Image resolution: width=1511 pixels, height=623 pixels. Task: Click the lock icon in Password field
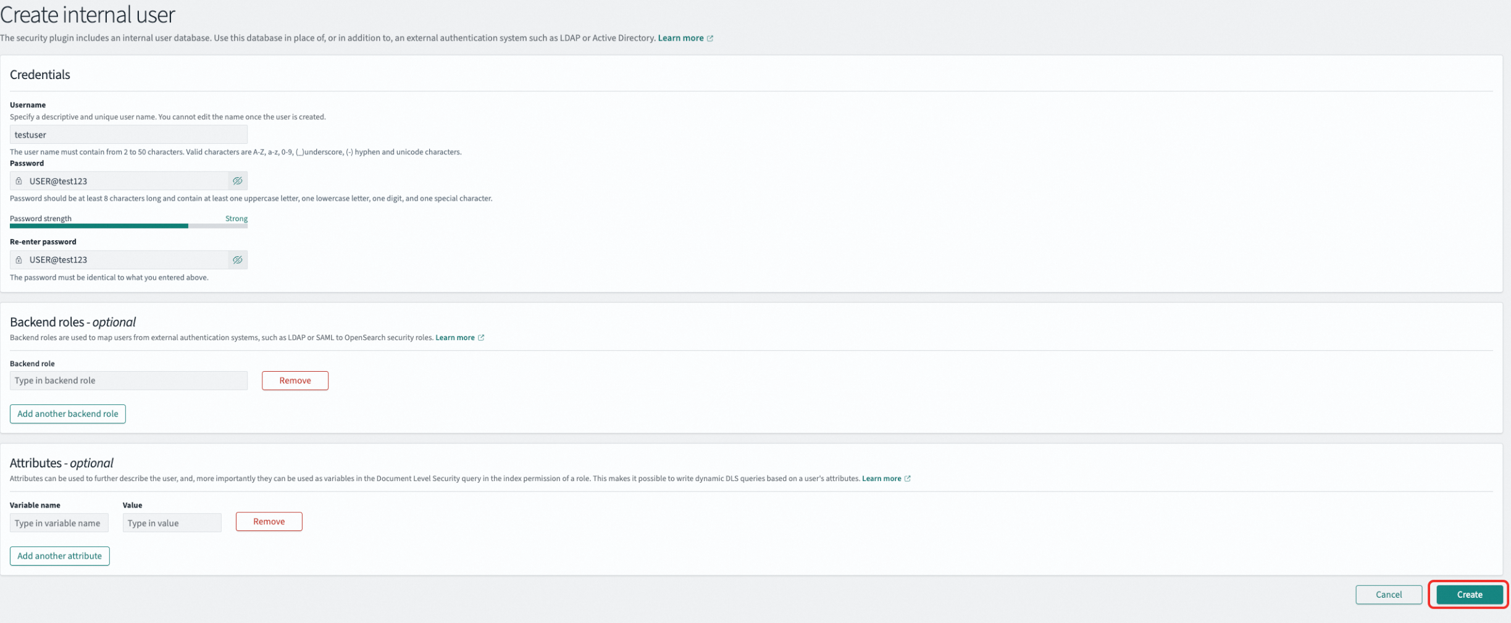click(x=19, y=181)
